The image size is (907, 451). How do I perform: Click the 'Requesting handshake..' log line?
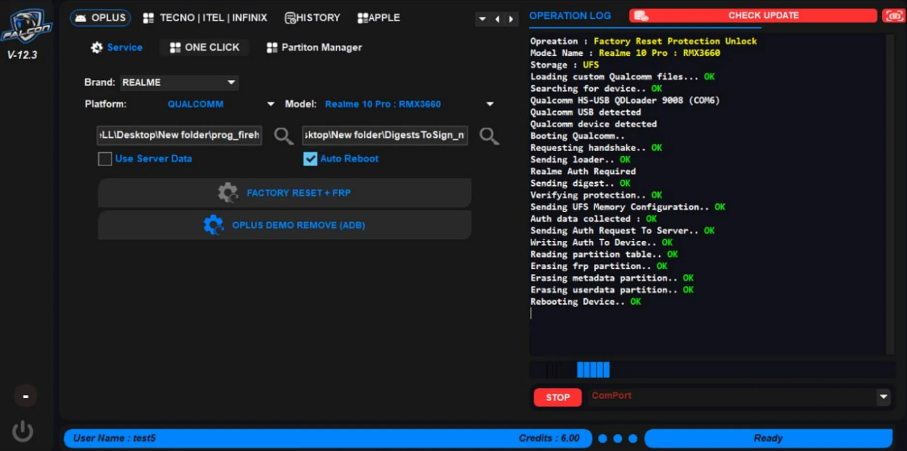pyautogui.click(x=596, y=148)
